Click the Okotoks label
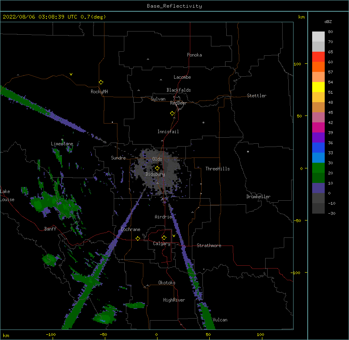This screenshot has height=340, width=349. (167, 283)
